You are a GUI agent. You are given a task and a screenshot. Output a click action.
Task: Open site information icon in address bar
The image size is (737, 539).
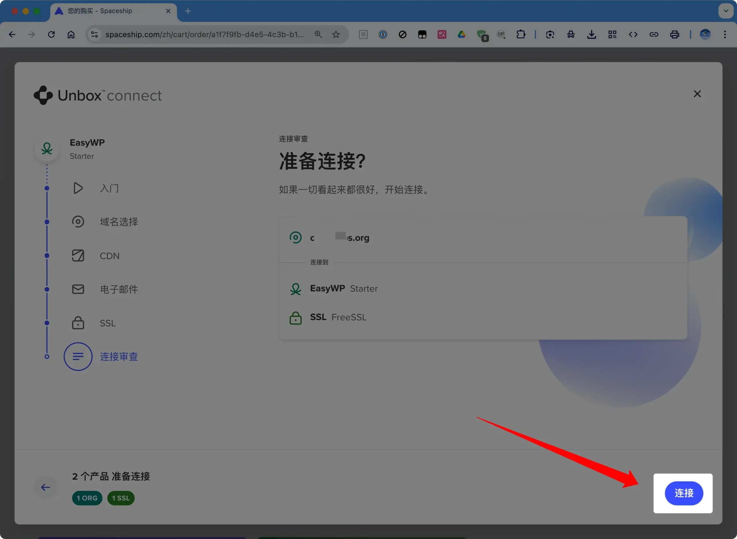(x=94, y=34)
